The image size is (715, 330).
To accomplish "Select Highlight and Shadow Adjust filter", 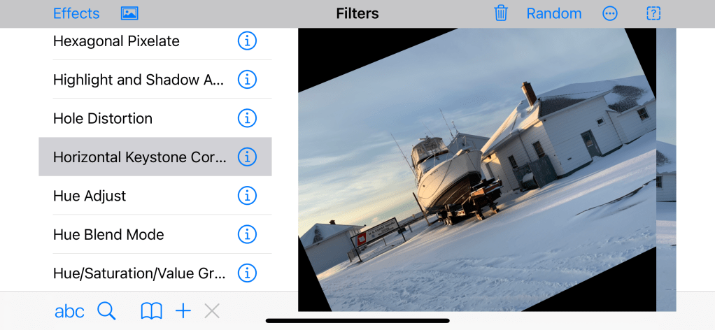I will (x=139, y=80).
